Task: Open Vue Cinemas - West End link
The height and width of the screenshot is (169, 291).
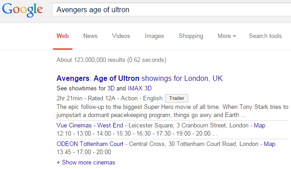Action: click(90, 126)
